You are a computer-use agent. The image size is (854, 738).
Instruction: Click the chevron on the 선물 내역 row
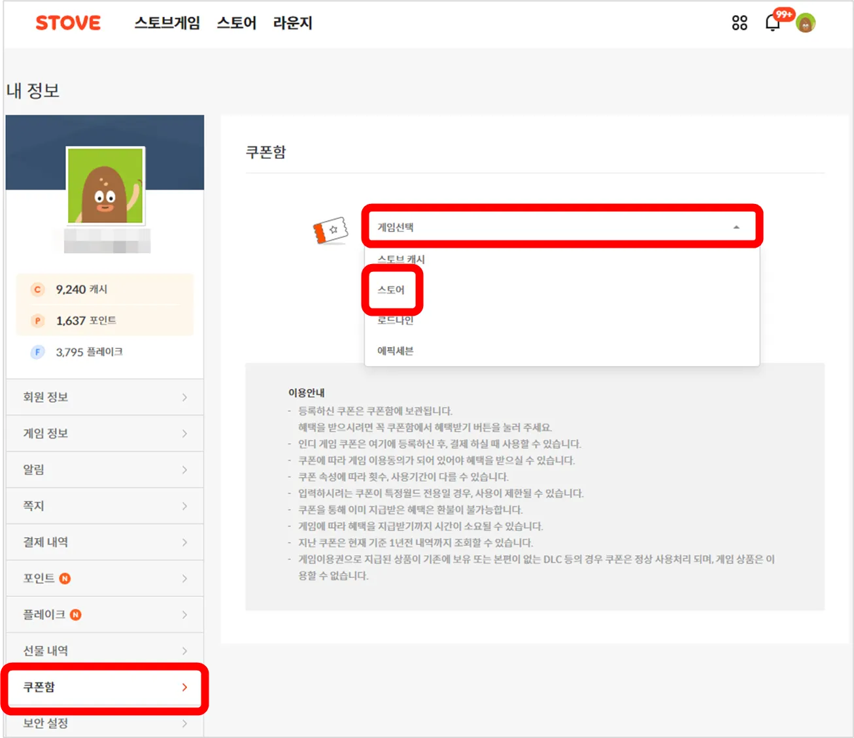(185, 651)
